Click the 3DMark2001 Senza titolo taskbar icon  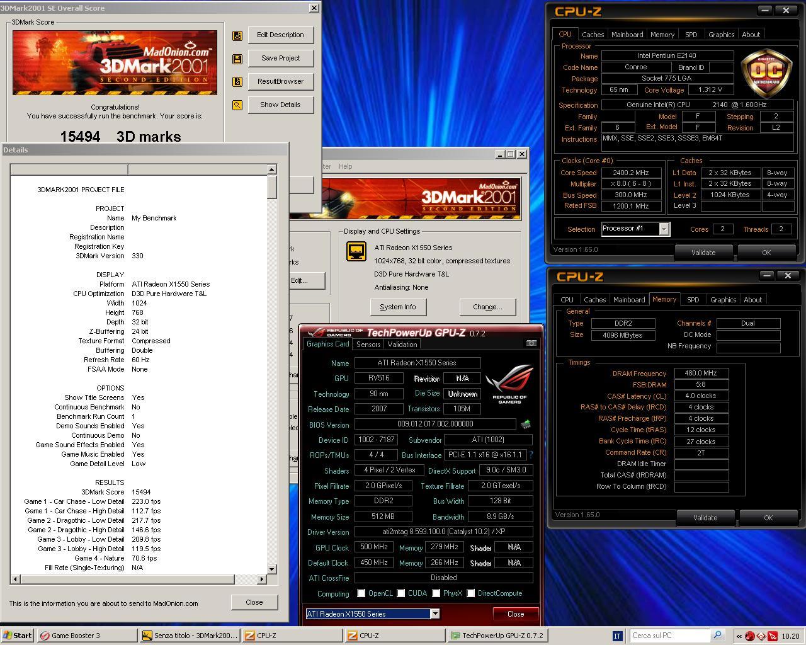147,636
